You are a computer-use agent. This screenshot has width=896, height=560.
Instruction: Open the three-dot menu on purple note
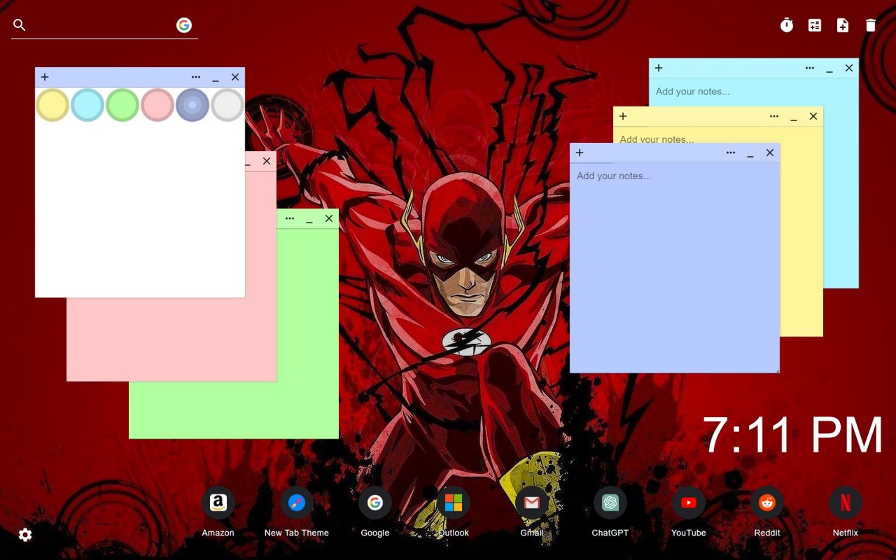[x=731, y=153]
